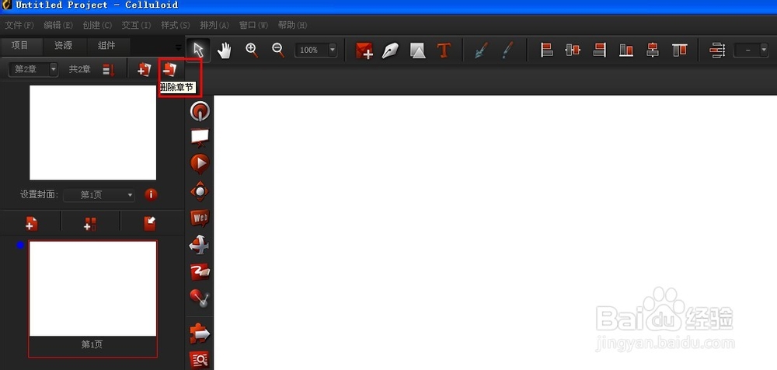Click the scratch-off eraser component icon
Viewport: 777px width, 370px height.
(x=200, y=271)
